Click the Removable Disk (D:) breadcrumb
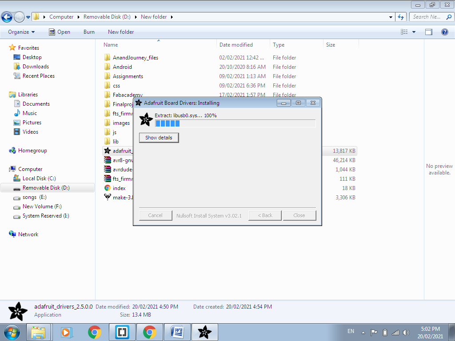This screenshot has height=341, width=455. click(107, 17)
